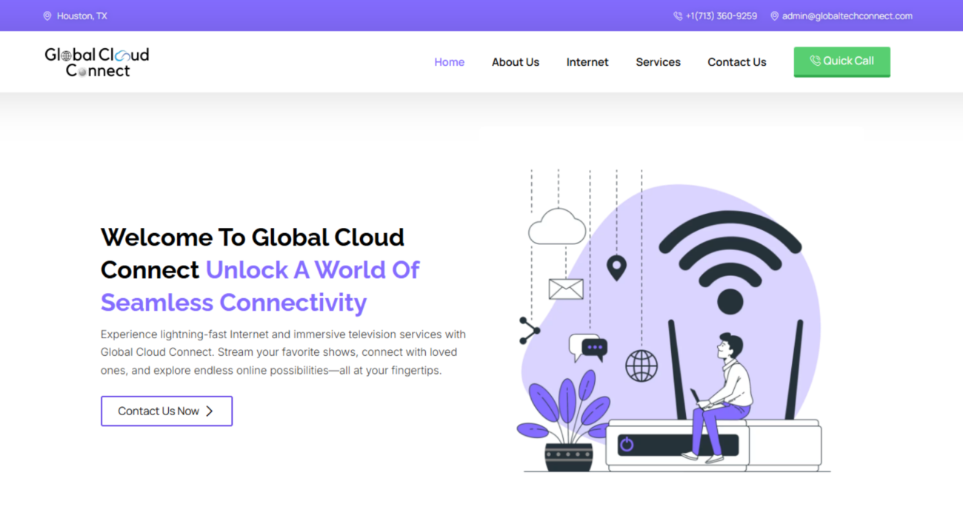
Task: Click the Global Cloud Connect logo
Action: pos(97,62)
